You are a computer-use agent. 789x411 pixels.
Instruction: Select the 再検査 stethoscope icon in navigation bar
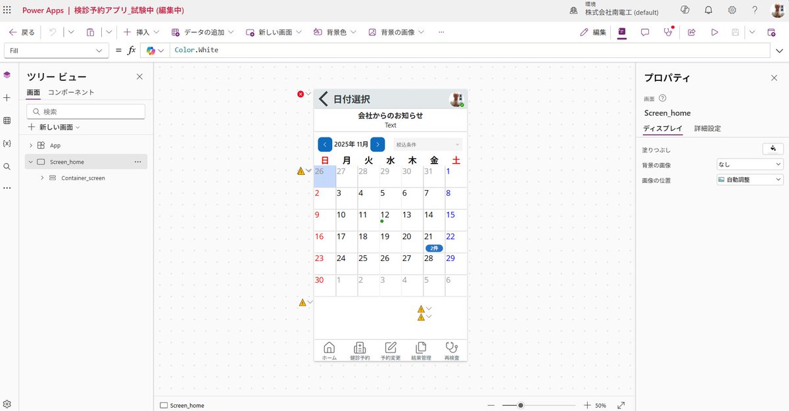click(451, 348)
